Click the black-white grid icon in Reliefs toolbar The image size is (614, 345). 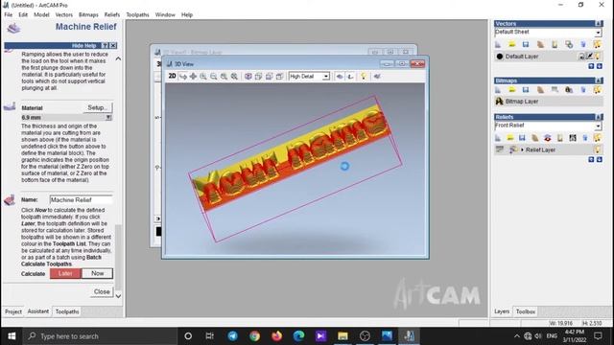[573, 138]
